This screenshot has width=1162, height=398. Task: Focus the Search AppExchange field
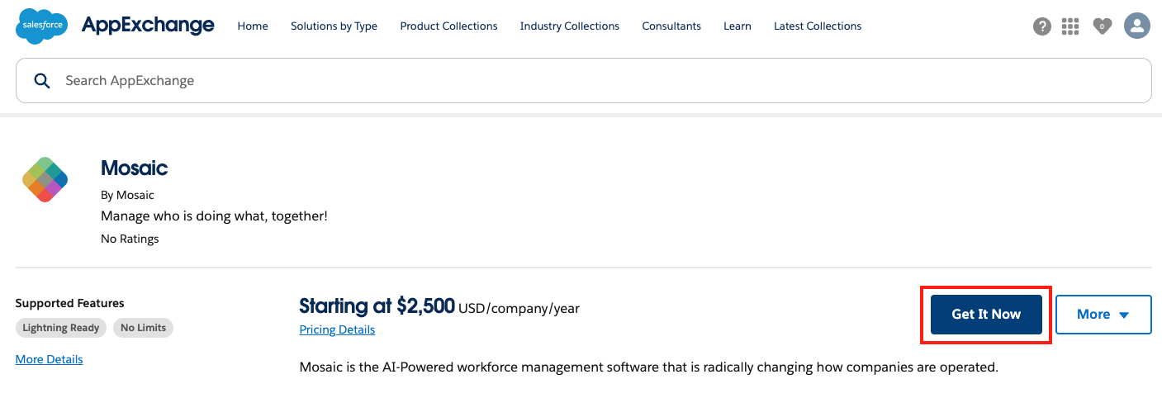pos(584,80)
